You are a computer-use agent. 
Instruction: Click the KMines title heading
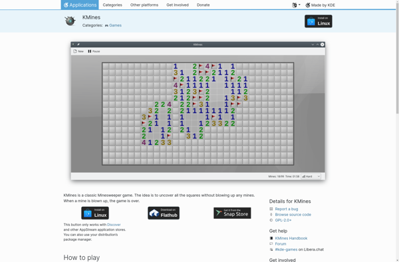(x=91, y=17)
